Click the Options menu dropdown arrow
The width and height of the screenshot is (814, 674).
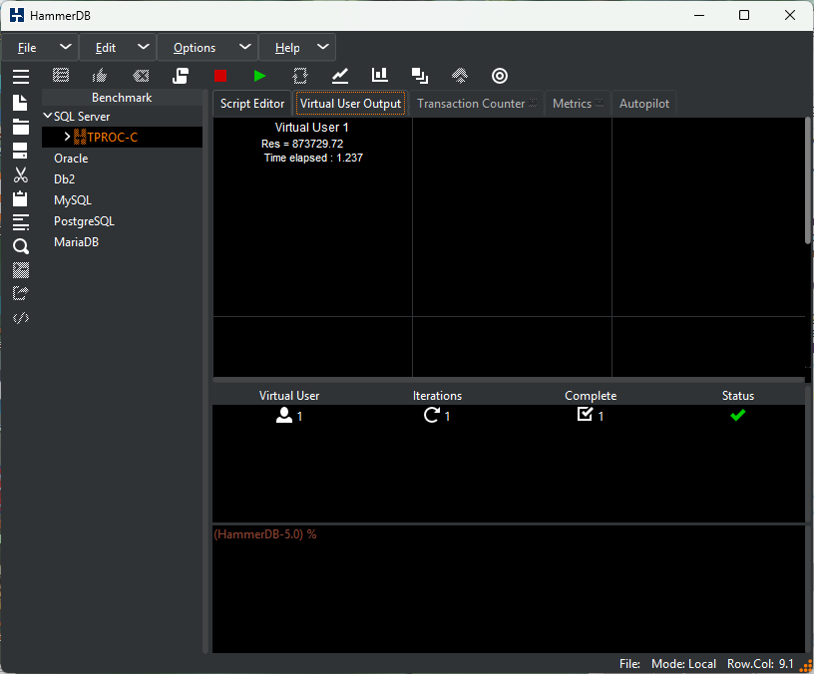tap(245, 47)
